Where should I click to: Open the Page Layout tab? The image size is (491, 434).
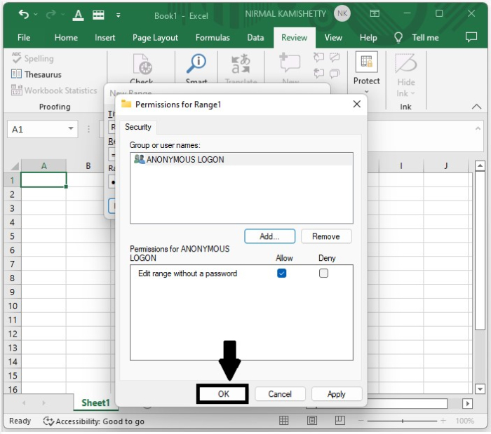(x=156, y=38)
